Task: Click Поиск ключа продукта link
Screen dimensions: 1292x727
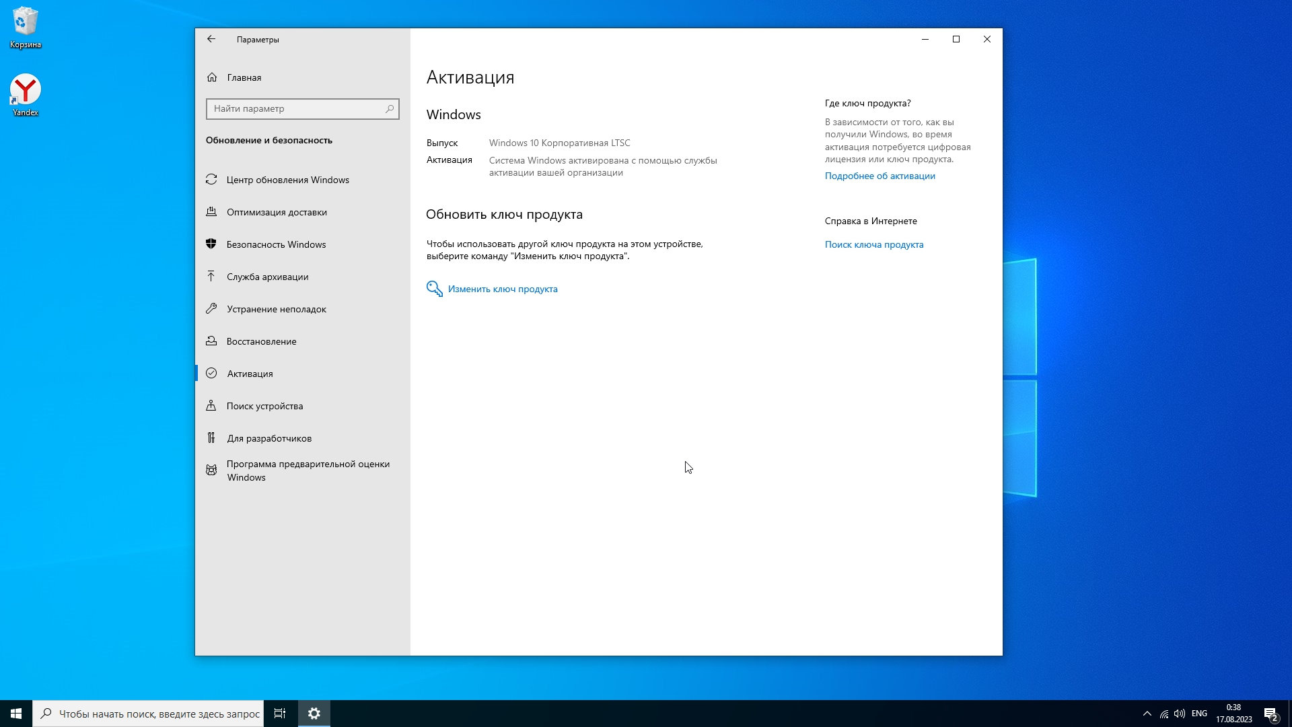Action: 873,244
